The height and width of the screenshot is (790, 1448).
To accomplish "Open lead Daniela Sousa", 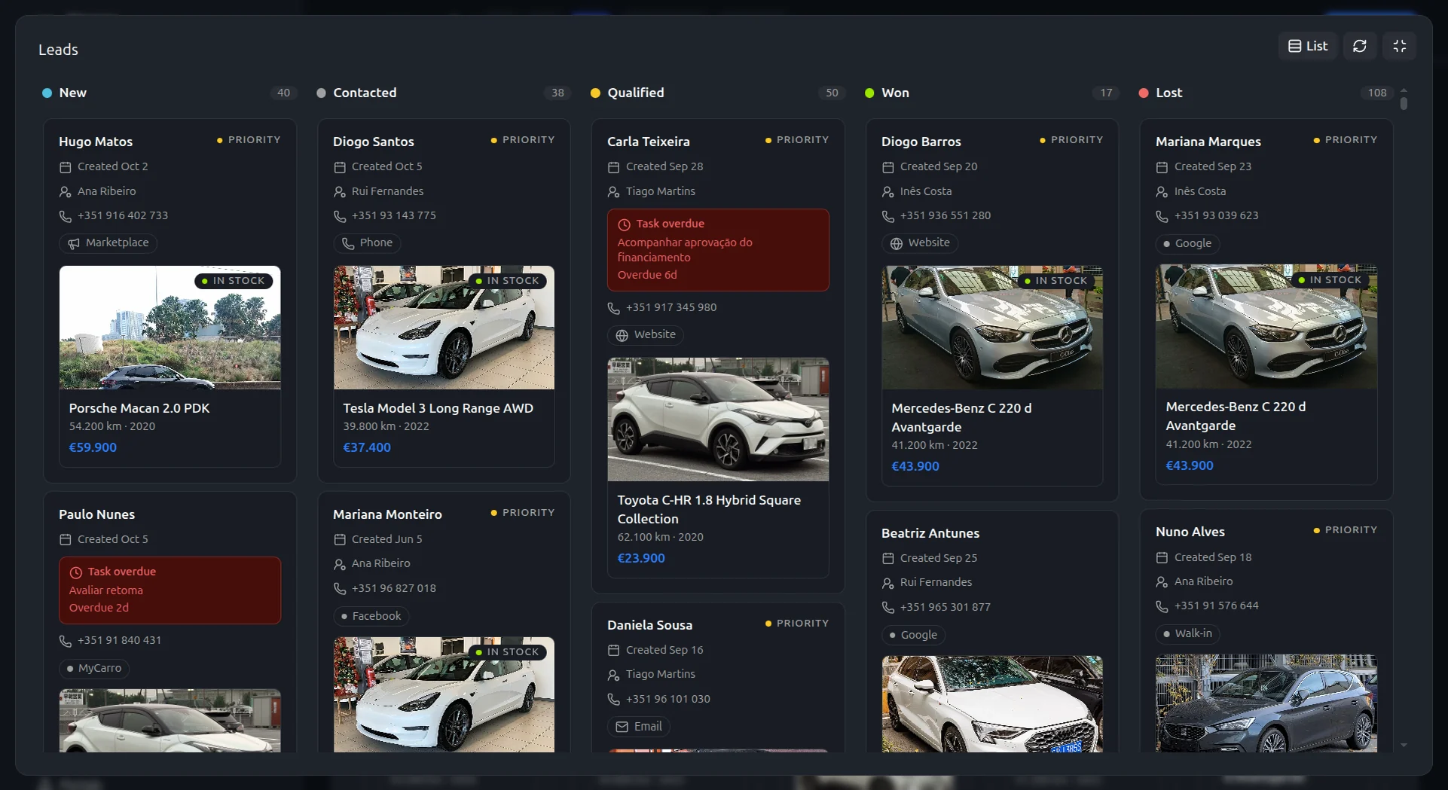I will pos(649,625).
